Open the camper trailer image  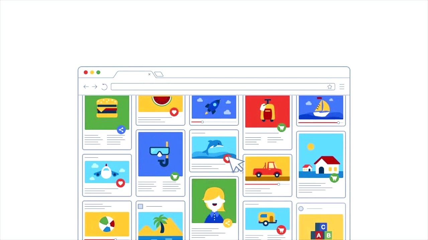pyautogui.click(x=267, y=219)
